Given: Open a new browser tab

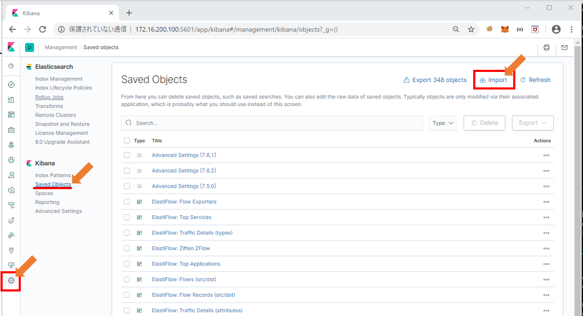Looking at the screenshot, I should tap(129, 13).
